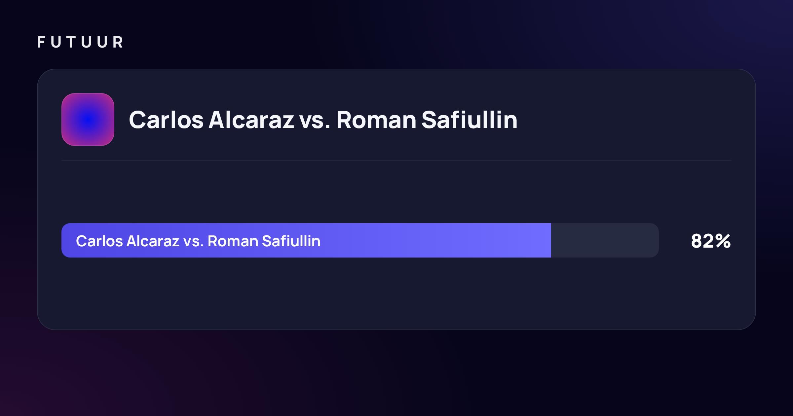Click the empty card area below the bar
Screen dimensions: 793x416
(397, 293)
